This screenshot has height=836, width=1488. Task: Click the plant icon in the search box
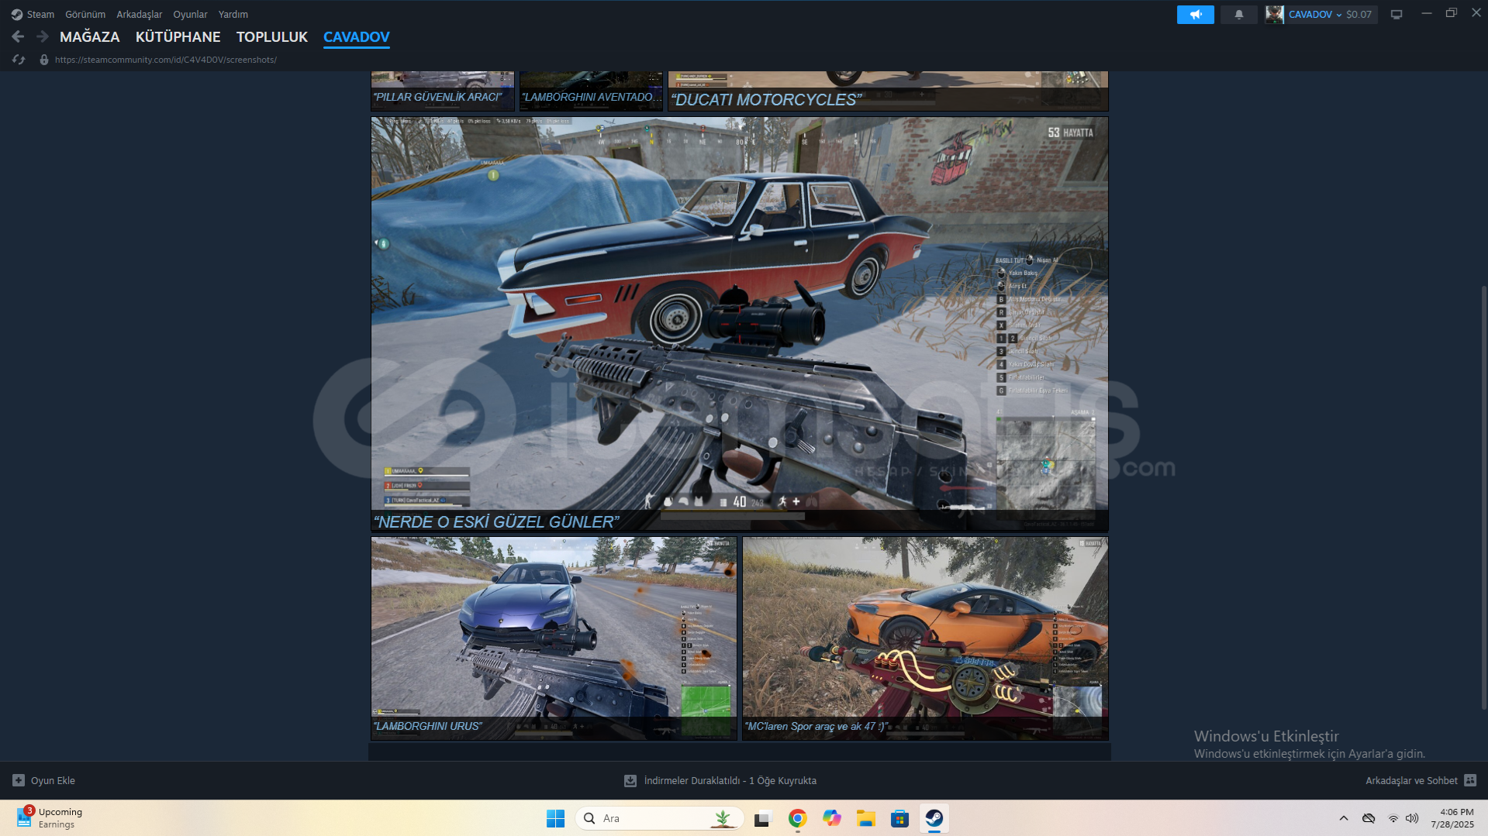tap(723, 818)
